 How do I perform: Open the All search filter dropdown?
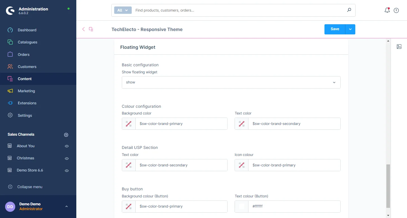tap(123, 10)
